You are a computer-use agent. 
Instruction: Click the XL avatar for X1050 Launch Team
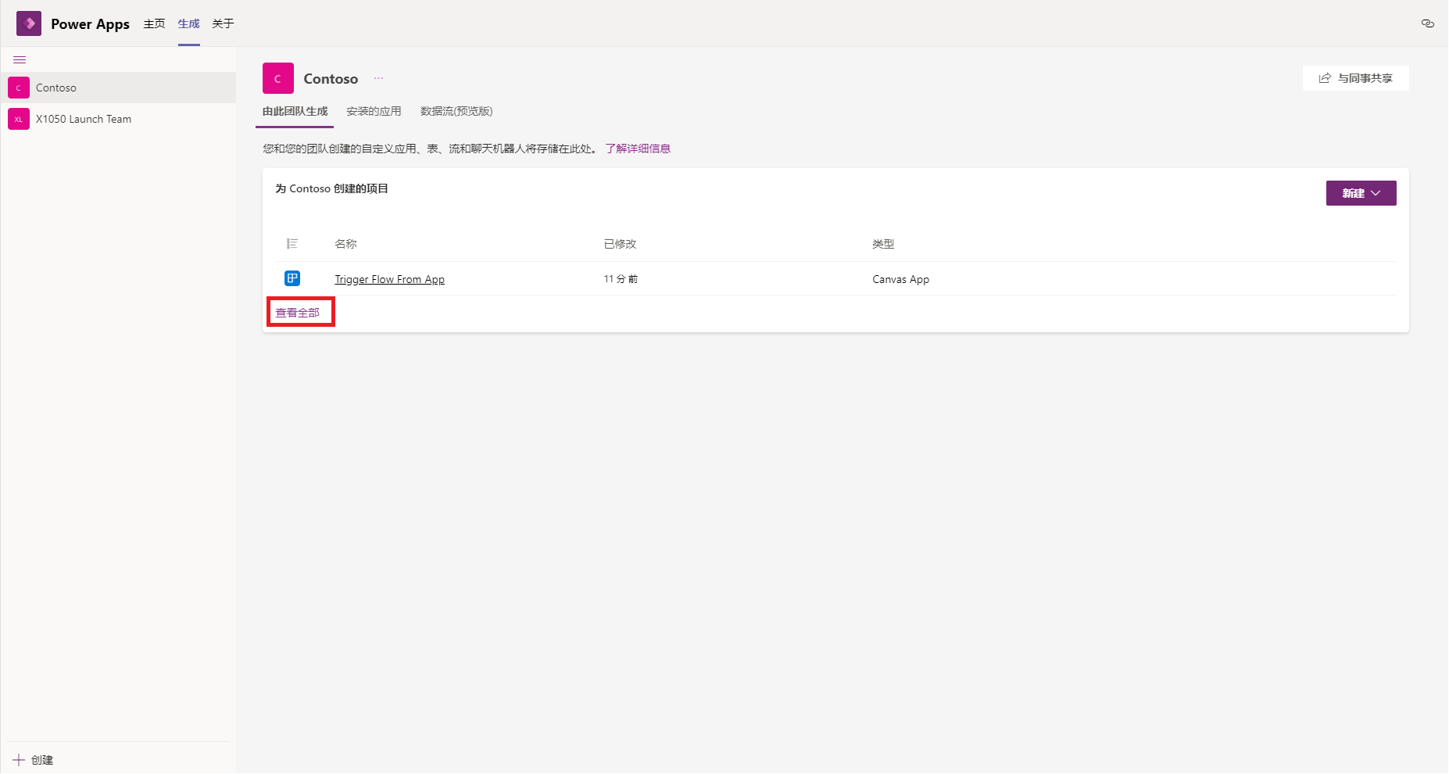point(19,119)
